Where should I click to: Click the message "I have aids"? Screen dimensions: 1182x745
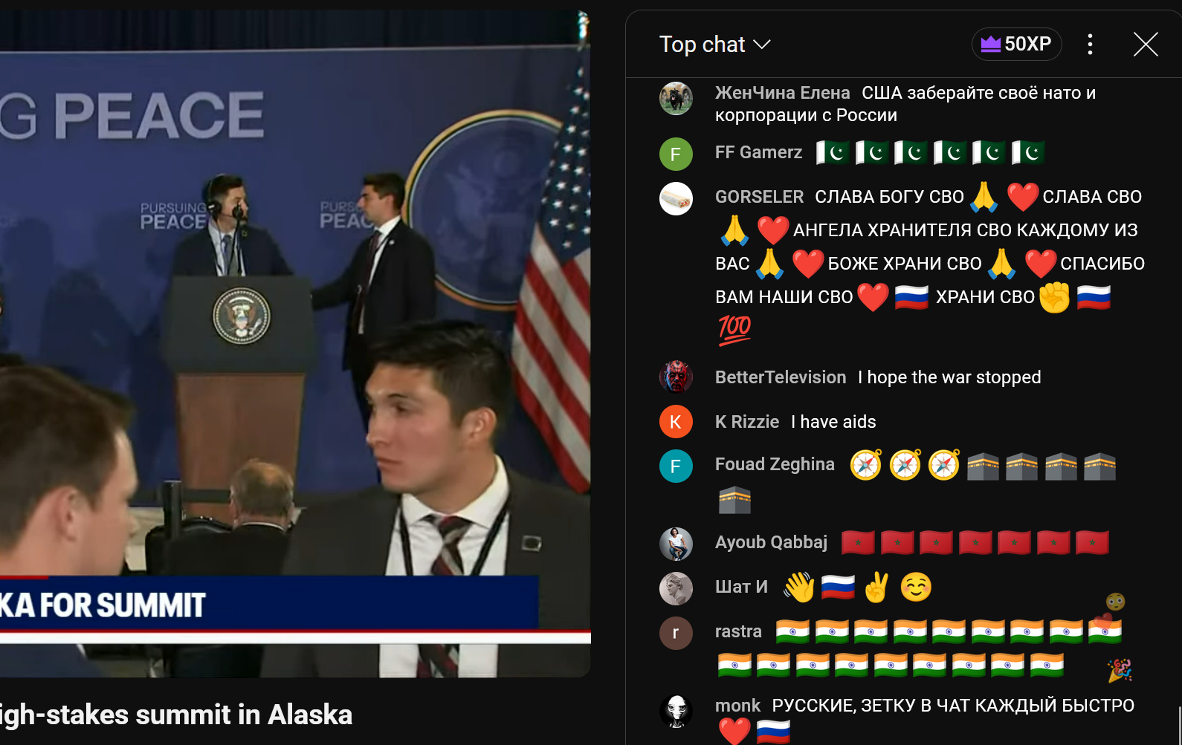pyautogui.click(x=833, y=422)
